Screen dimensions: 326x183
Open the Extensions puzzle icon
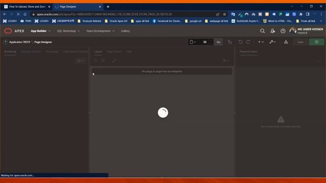click(301, 14)
